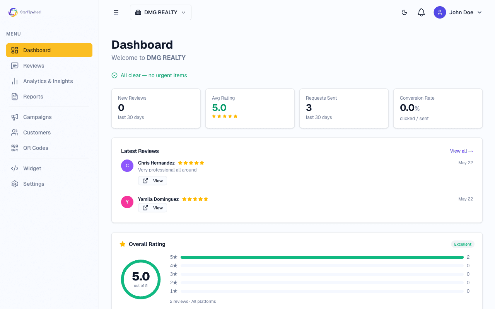This screenshot has width=495, height=309.
Task: Open the Reviews section from the sidebar
Action: click(33, 66)
